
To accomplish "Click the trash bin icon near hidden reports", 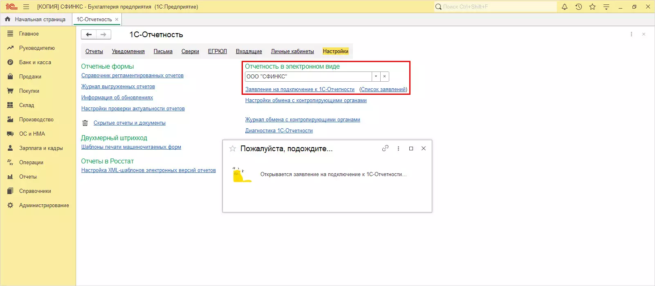I will [x=85, y=123].
